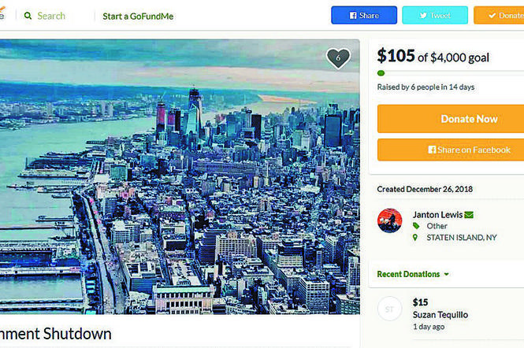Open donor Suzan Tequillo's name
The image size is (524, 348).
tap(440, 315)
